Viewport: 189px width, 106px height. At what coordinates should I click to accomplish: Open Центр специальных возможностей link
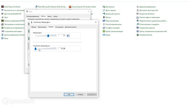(153, 32)
